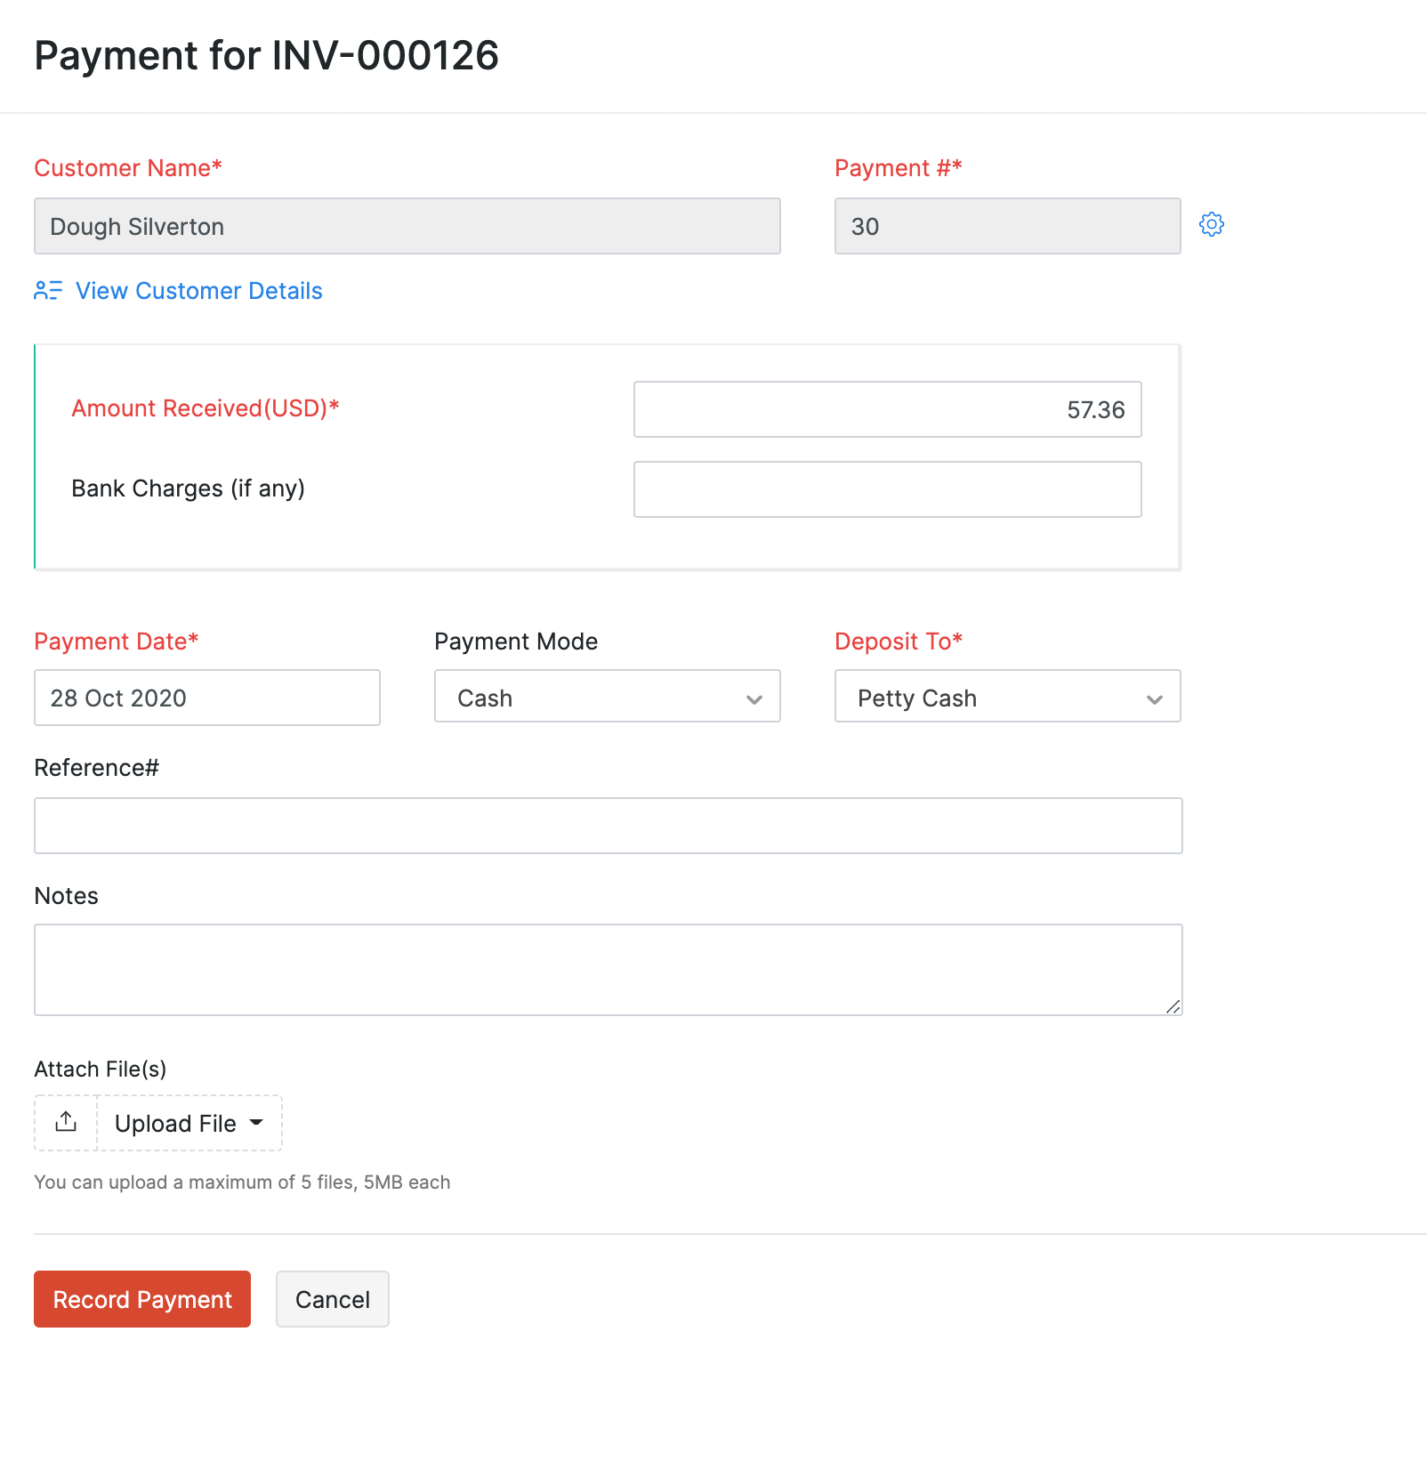This screenshot has width=1427, height=1461.
Task: Click the upload arrow icon beside Upload File
Action: click(64, 1122)
